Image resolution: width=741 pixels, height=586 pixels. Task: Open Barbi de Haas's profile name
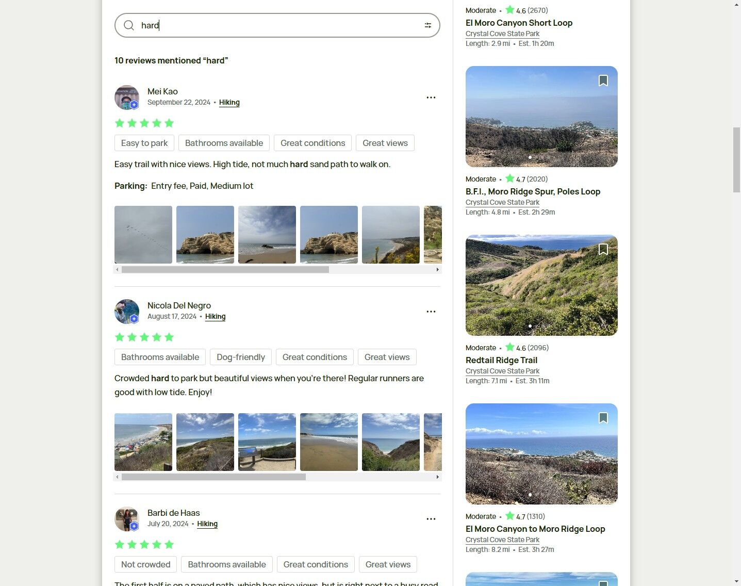coord(173,513)
